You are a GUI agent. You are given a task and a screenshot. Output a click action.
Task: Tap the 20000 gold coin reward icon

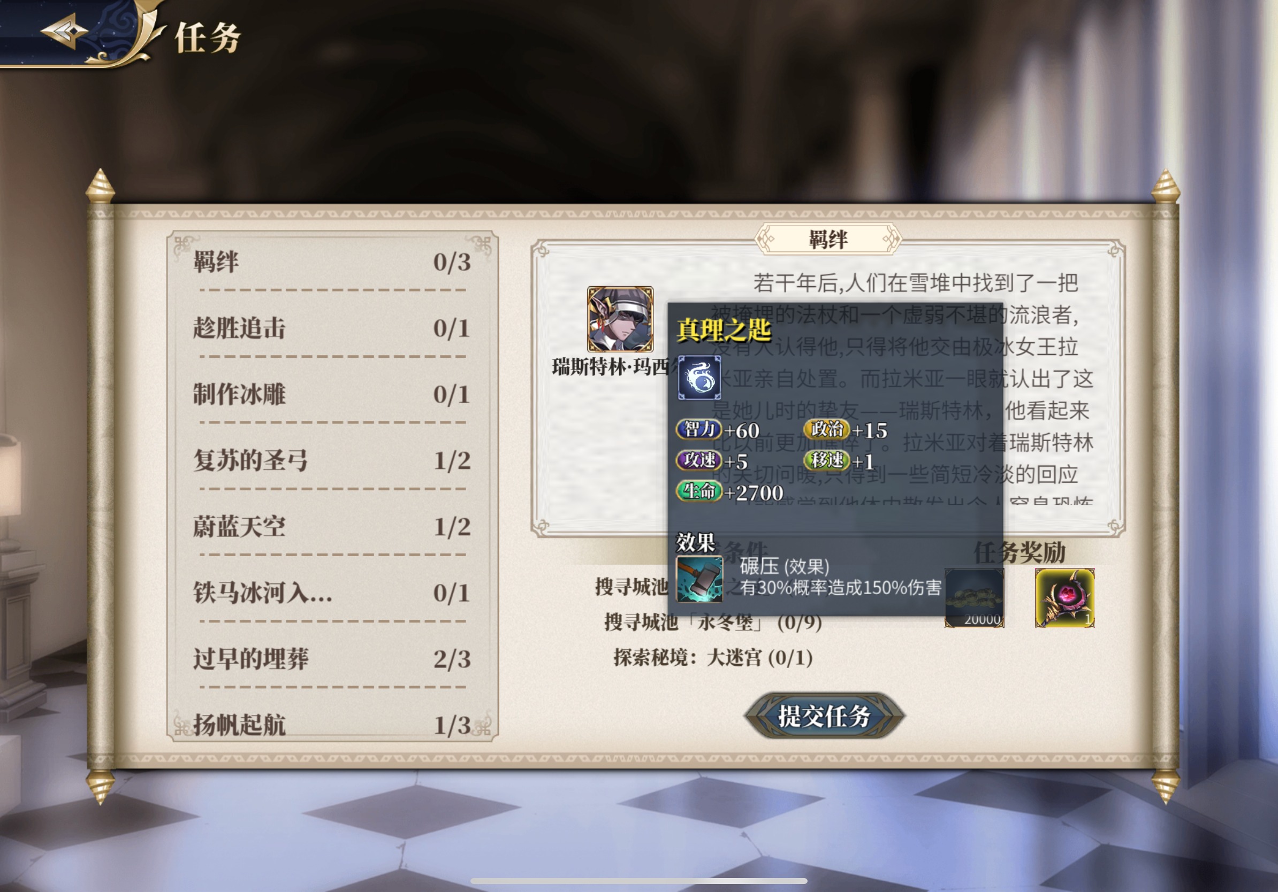pos(974,598)
